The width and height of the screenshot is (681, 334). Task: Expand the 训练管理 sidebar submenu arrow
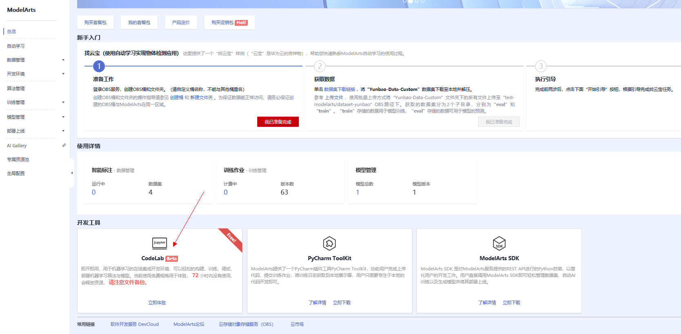tap(63, 102)
